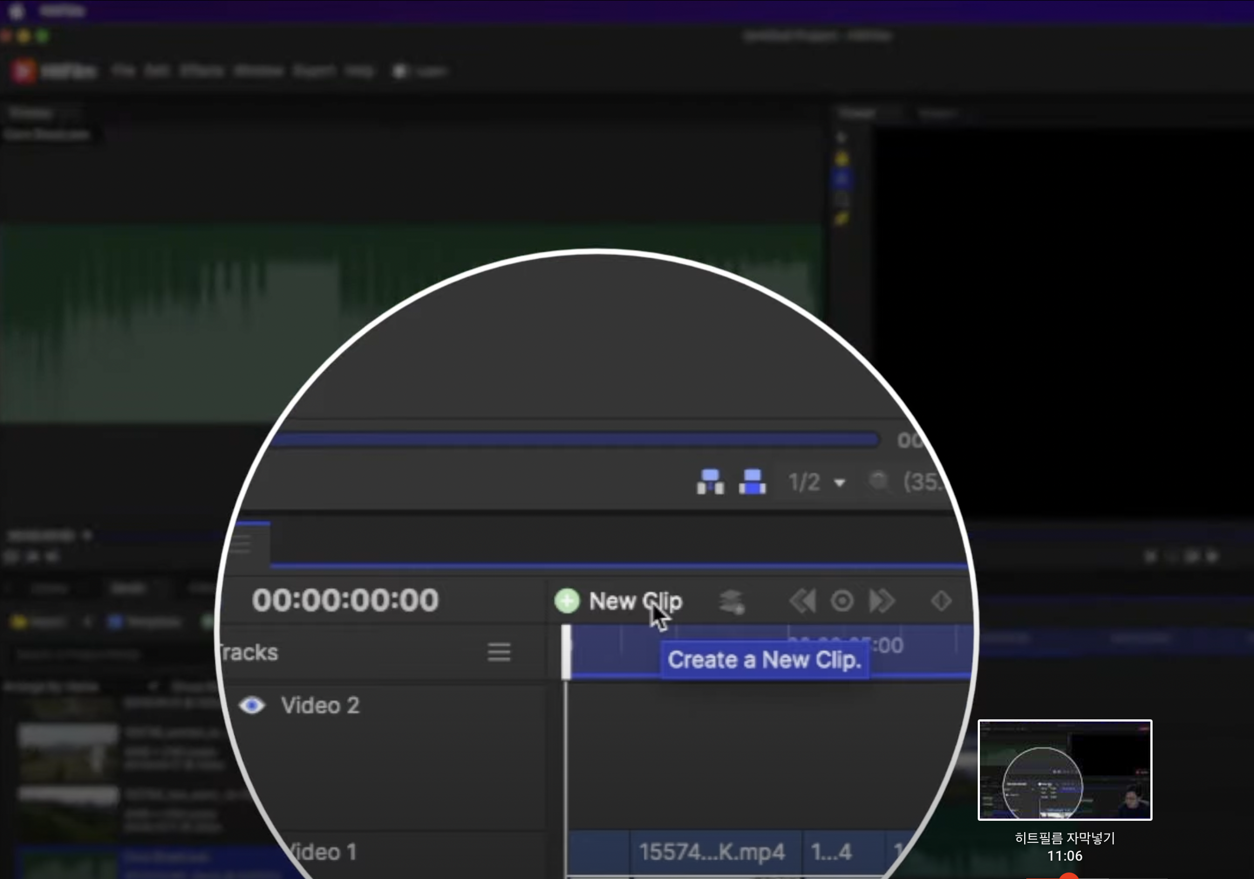Viewport: 1254px width, 879px height.
Task: Jump to the next keyframe arrow
Action: tap(882, 601)
